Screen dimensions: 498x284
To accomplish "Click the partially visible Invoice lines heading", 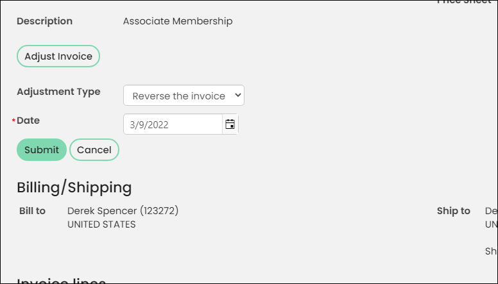I will [62, 281].
